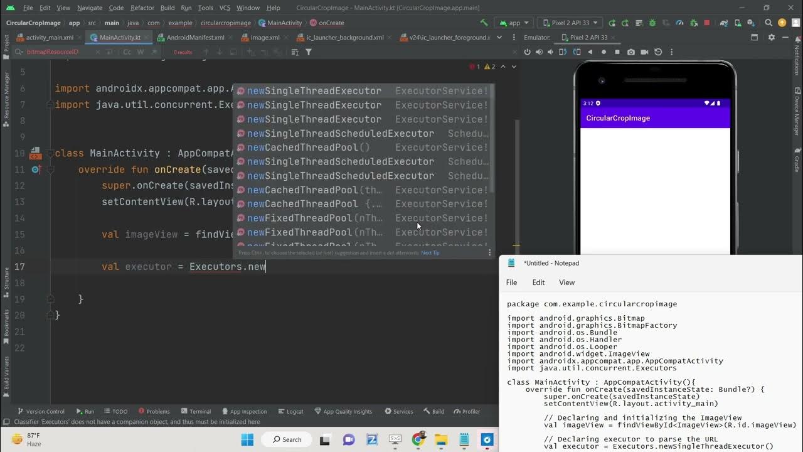Open the Pixel 2 API 33 device dropdown
803x452 pixels.
click(x=570, y=23)
